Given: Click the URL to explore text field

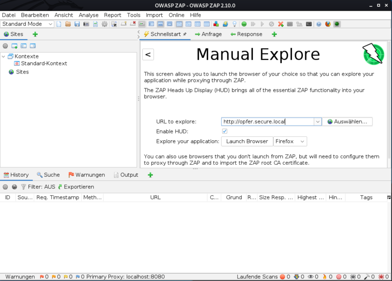Looking at the screenshot, I should (267, 122).
